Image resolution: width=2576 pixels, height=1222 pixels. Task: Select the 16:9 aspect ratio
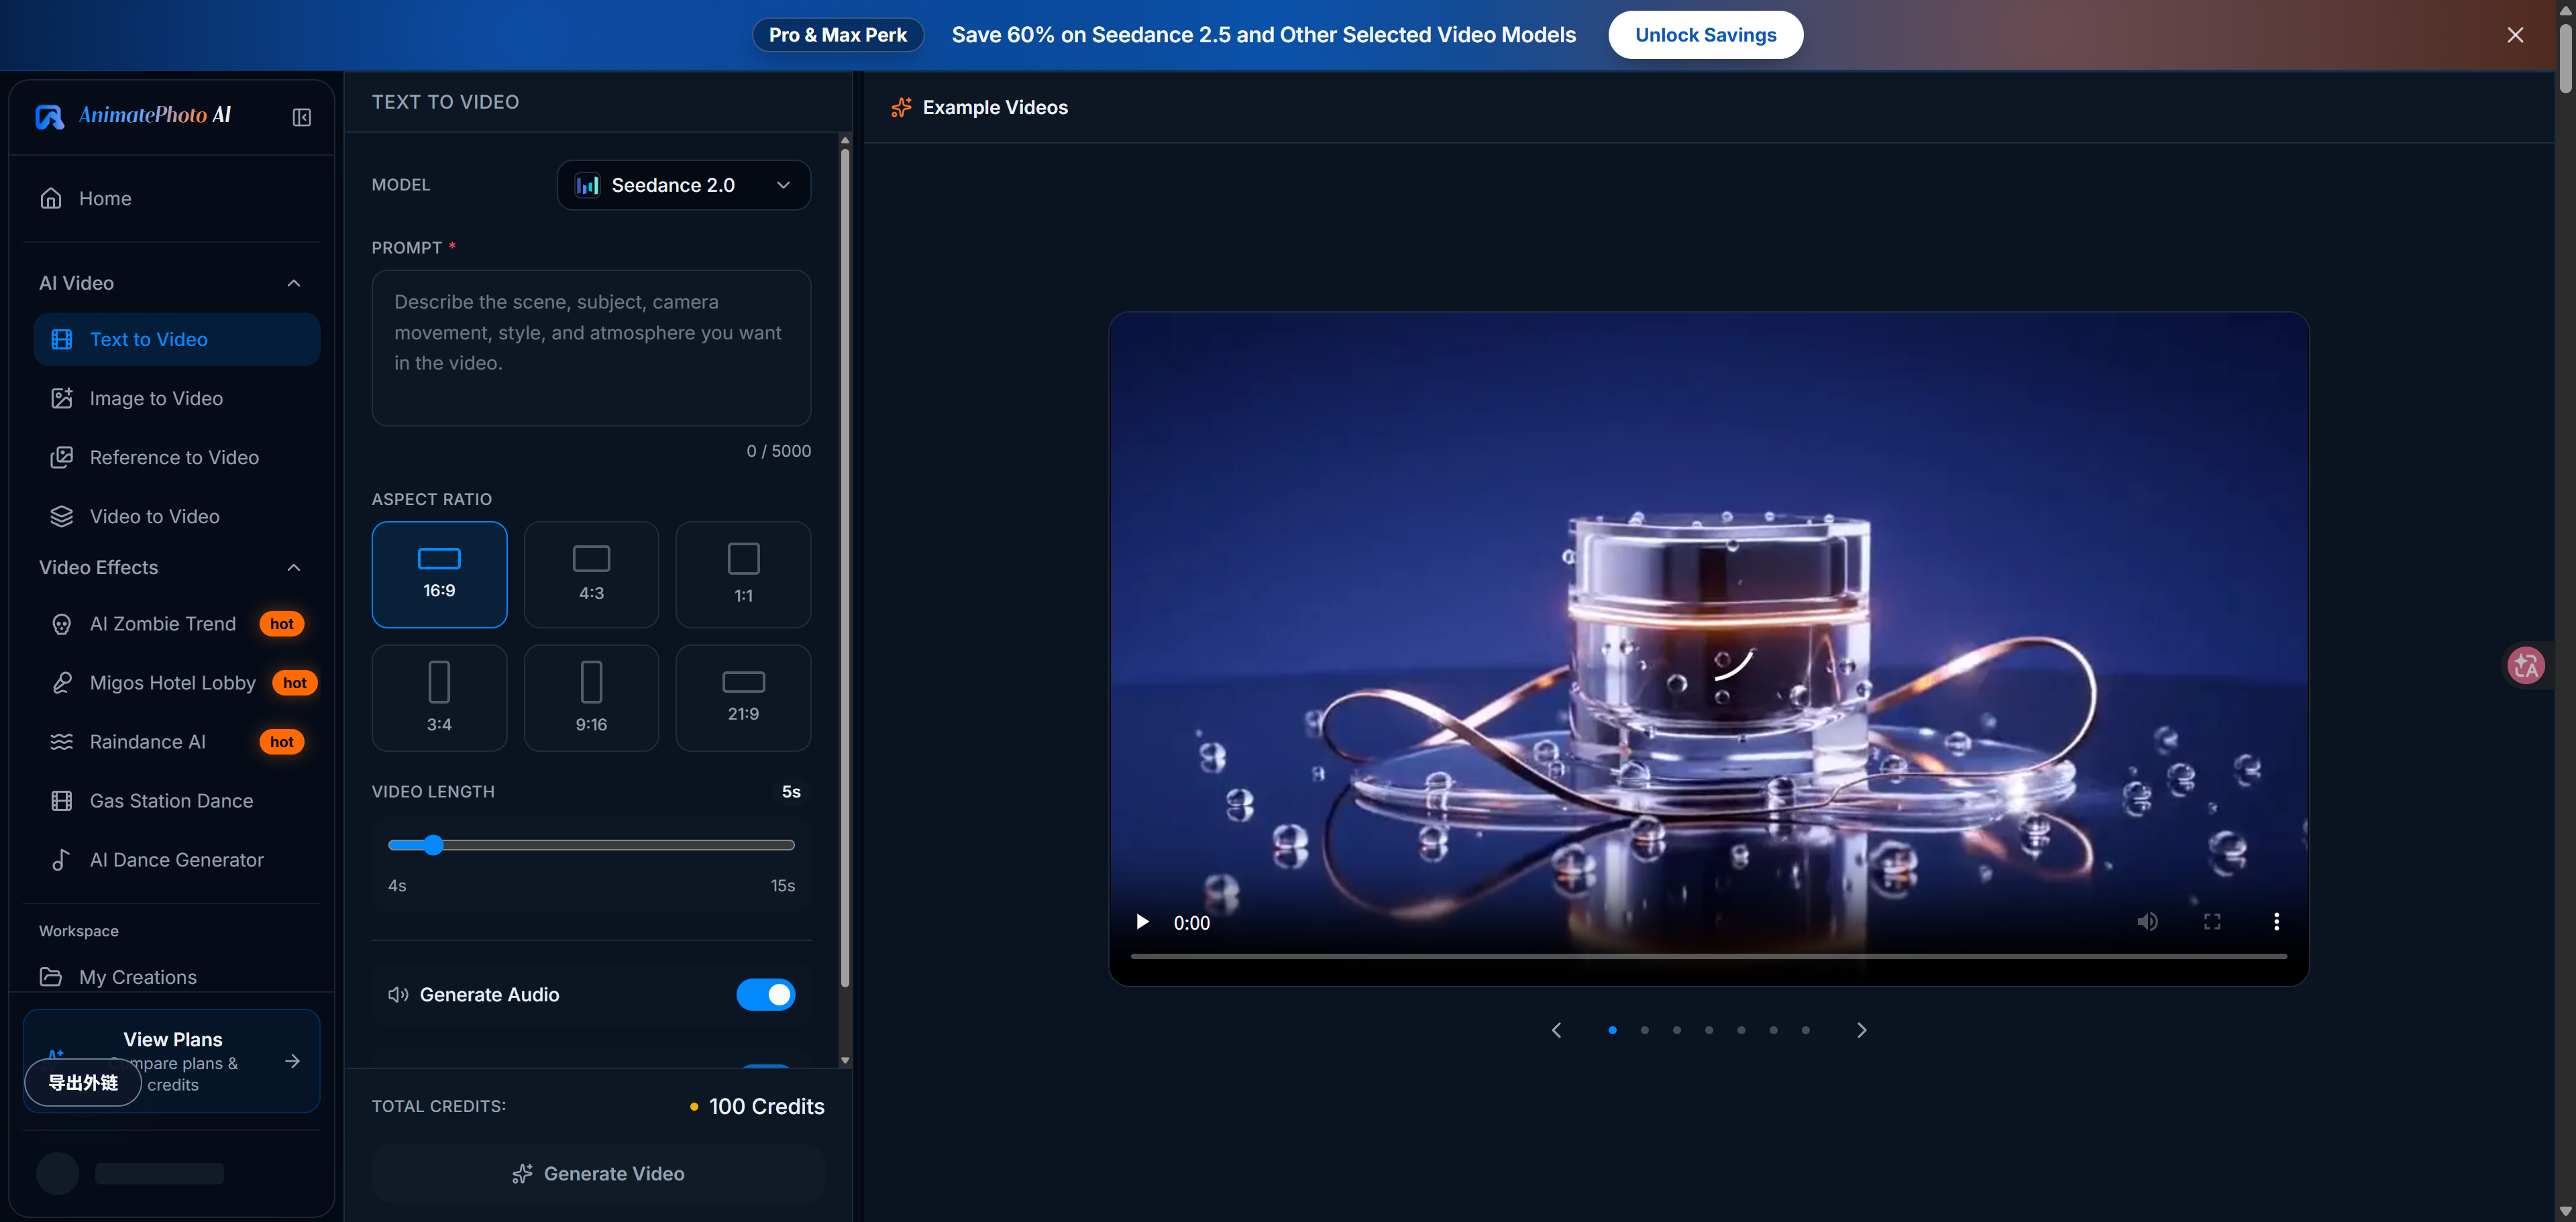pyautogui.click(x=439, y=575)
